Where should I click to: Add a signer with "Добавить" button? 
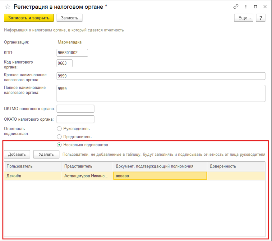pos(17,154)
